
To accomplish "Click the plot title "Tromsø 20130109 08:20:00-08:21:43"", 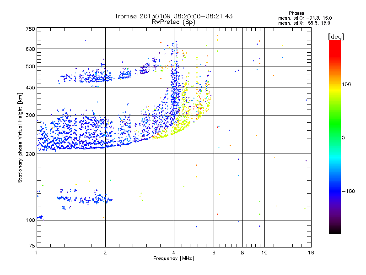I will tap(173, 16).
